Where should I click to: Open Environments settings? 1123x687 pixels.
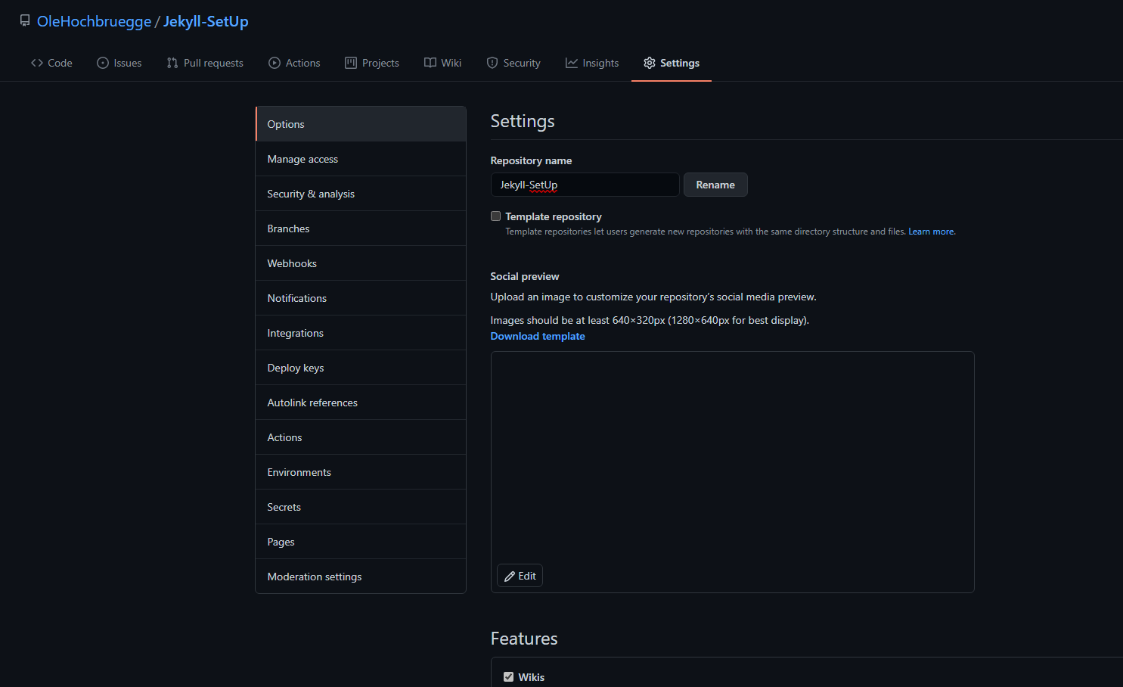click(361, 472)
